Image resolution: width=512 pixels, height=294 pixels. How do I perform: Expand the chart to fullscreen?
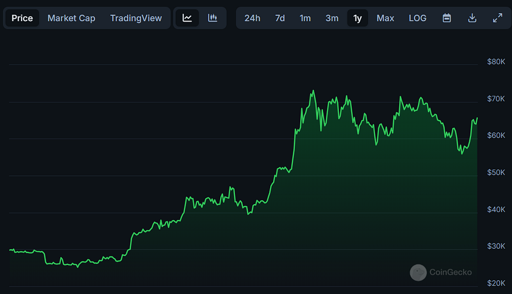pos(498,18)
